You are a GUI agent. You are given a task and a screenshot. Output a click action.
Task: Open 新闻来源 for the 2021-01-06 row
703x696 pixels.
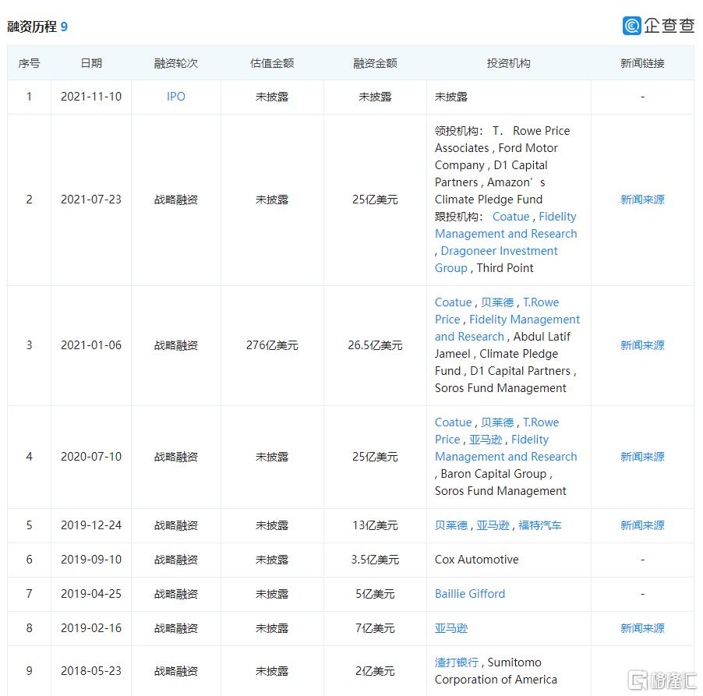click(x=642, y=345)
